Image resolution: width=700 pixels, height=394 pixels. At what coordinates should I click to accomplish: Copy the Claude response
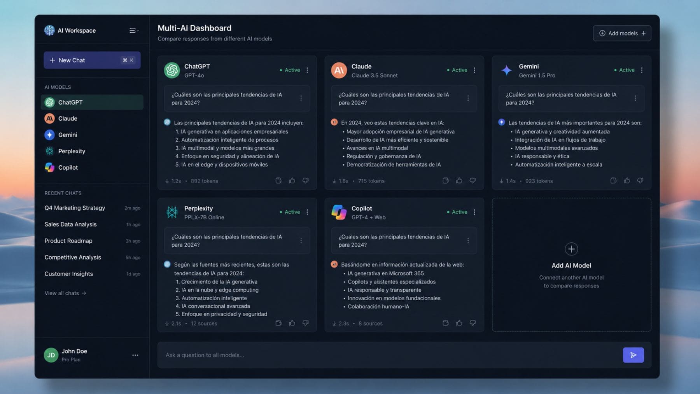pyautogui.click(x=446, y=180)
